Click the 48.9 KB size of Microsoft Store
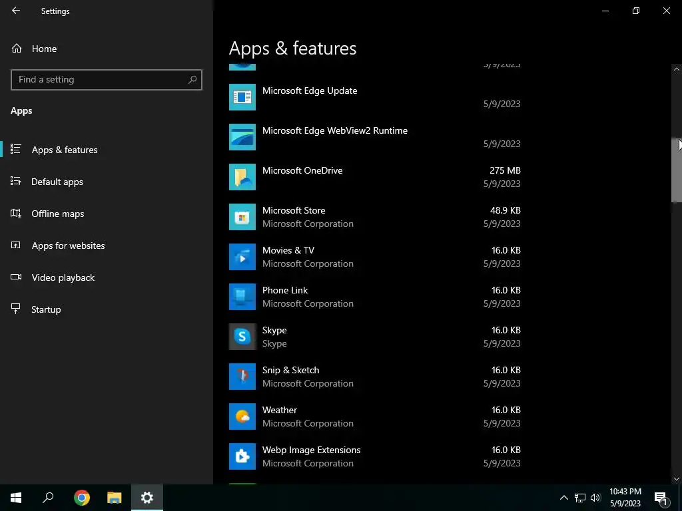The image size is (682, 511). [x=505, y=210]
